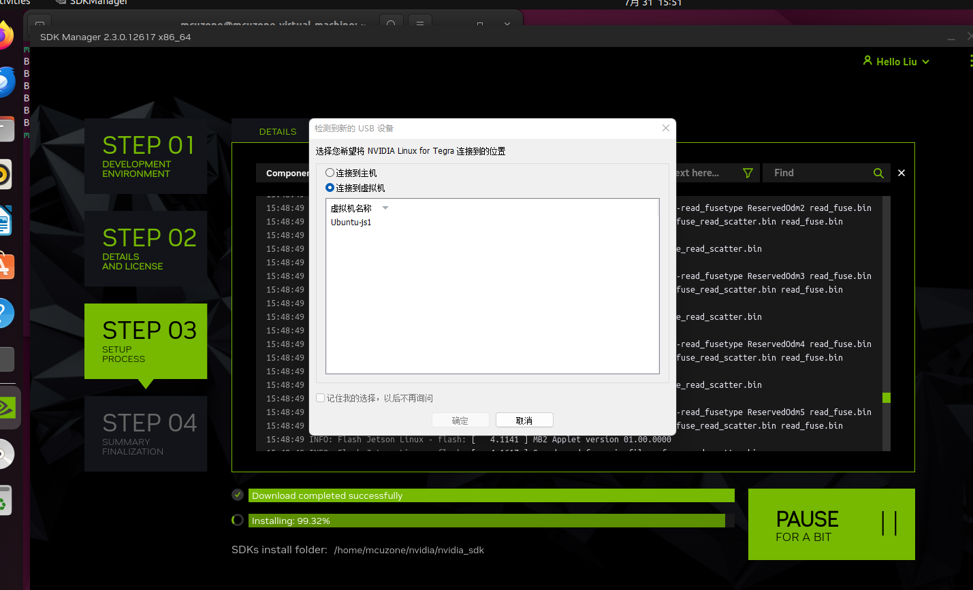
Task: Open the Activities overview
Action: click(x=15, y=3)
